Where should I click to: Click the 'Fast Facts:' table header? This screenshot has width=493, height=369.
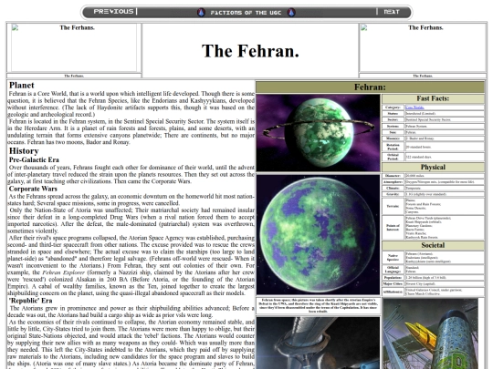433,98
